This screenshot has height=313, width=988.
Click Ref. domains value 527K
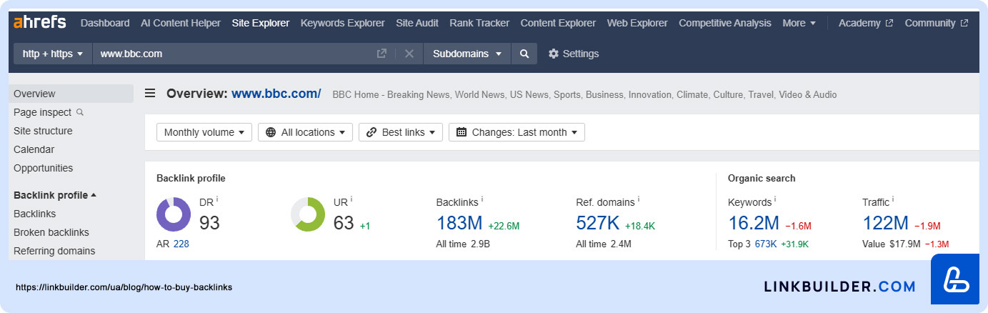pos(598,223)
